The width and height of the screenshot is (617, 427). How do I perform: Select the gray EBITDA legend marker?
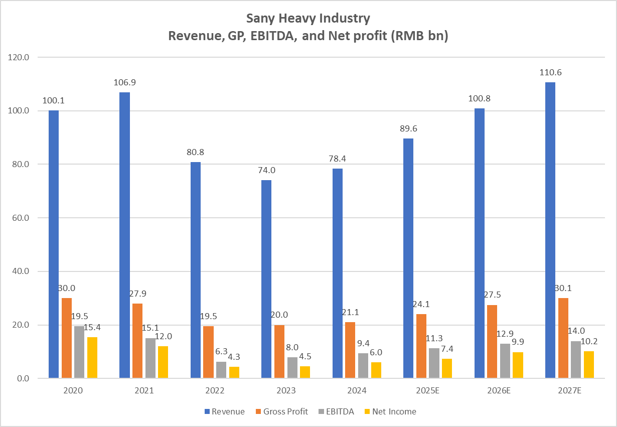pyautogui.click(x=321, y=412)
